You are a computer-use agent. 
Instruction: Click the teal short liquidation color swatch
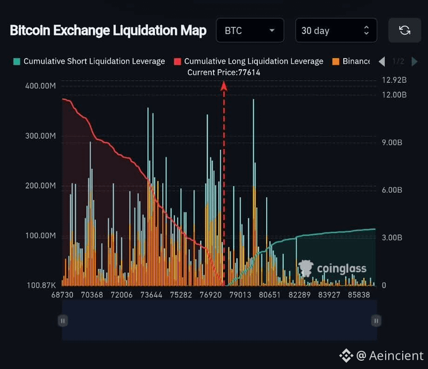[17, 62]
